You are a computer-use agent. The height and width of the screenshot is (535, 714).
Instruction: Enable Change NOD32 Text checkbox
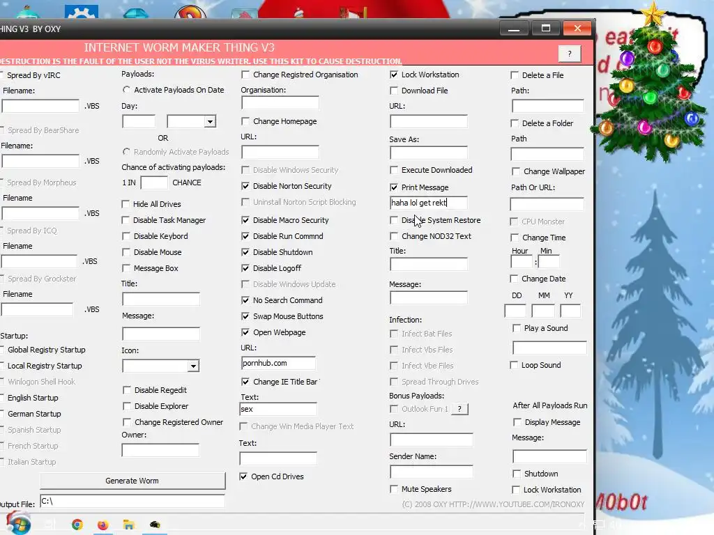point(394,236)
